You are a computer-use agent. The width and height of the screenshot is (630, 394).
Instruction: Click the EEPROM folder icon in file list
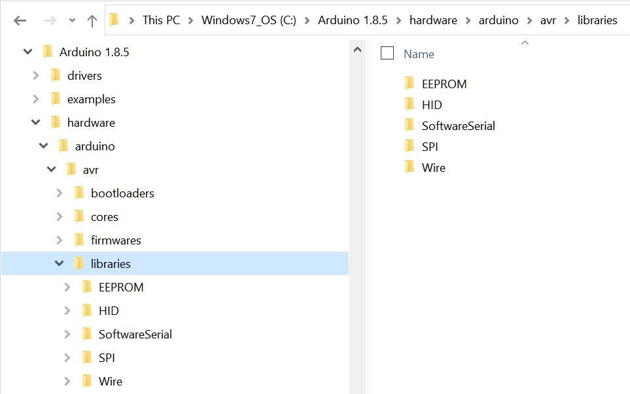[x=410, y=84]
